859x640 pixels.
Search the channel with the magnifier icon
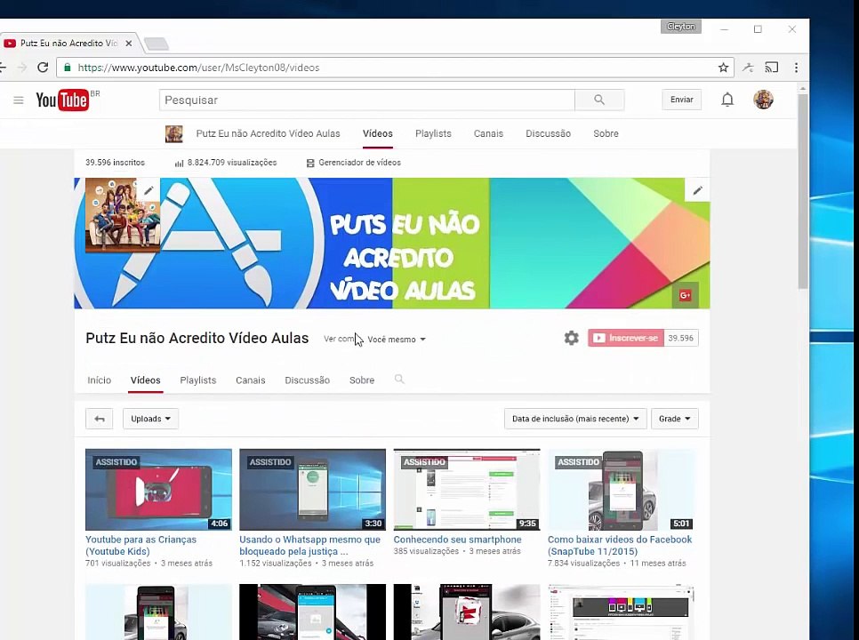click(399, 379)
